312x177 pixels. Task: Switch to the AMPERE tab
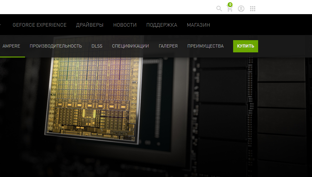(11, 46)
